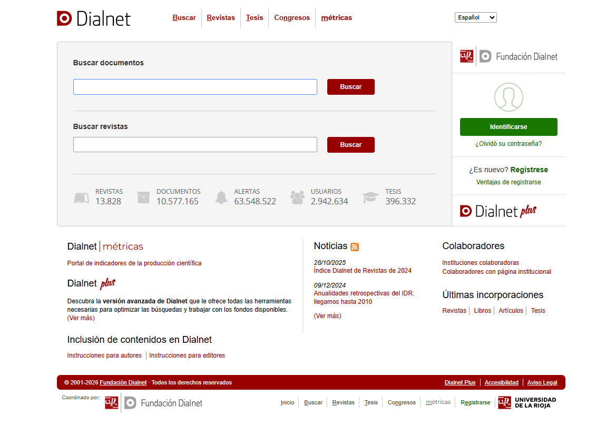Open Instituciones colaboradoras link
The height and width of the screenshot is (425, 606).
481,263
